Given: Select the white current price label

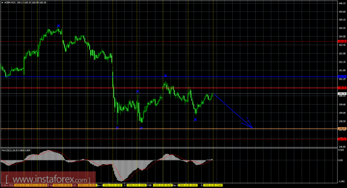Looking at the screenshot, I should 342,94.
